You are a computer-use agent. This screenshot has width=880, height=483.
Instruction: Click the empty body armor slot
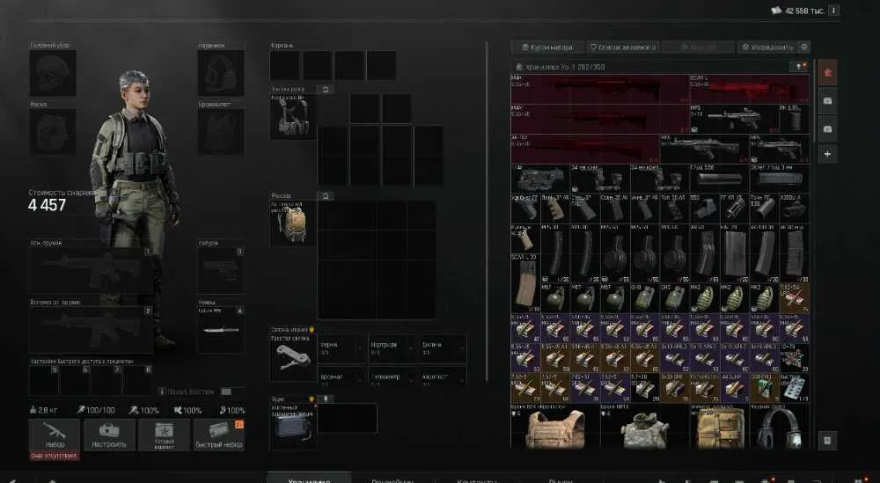pos(221,131)
